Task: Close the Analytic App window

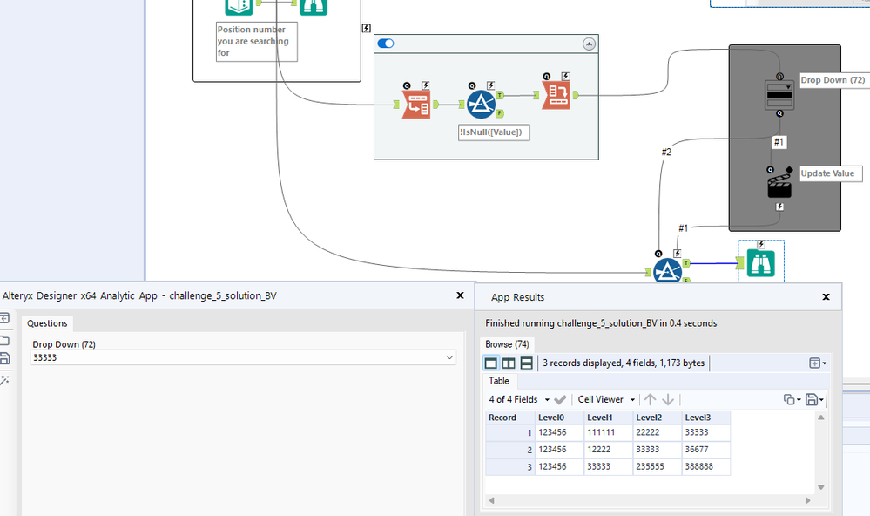Action: click(460, 295)
